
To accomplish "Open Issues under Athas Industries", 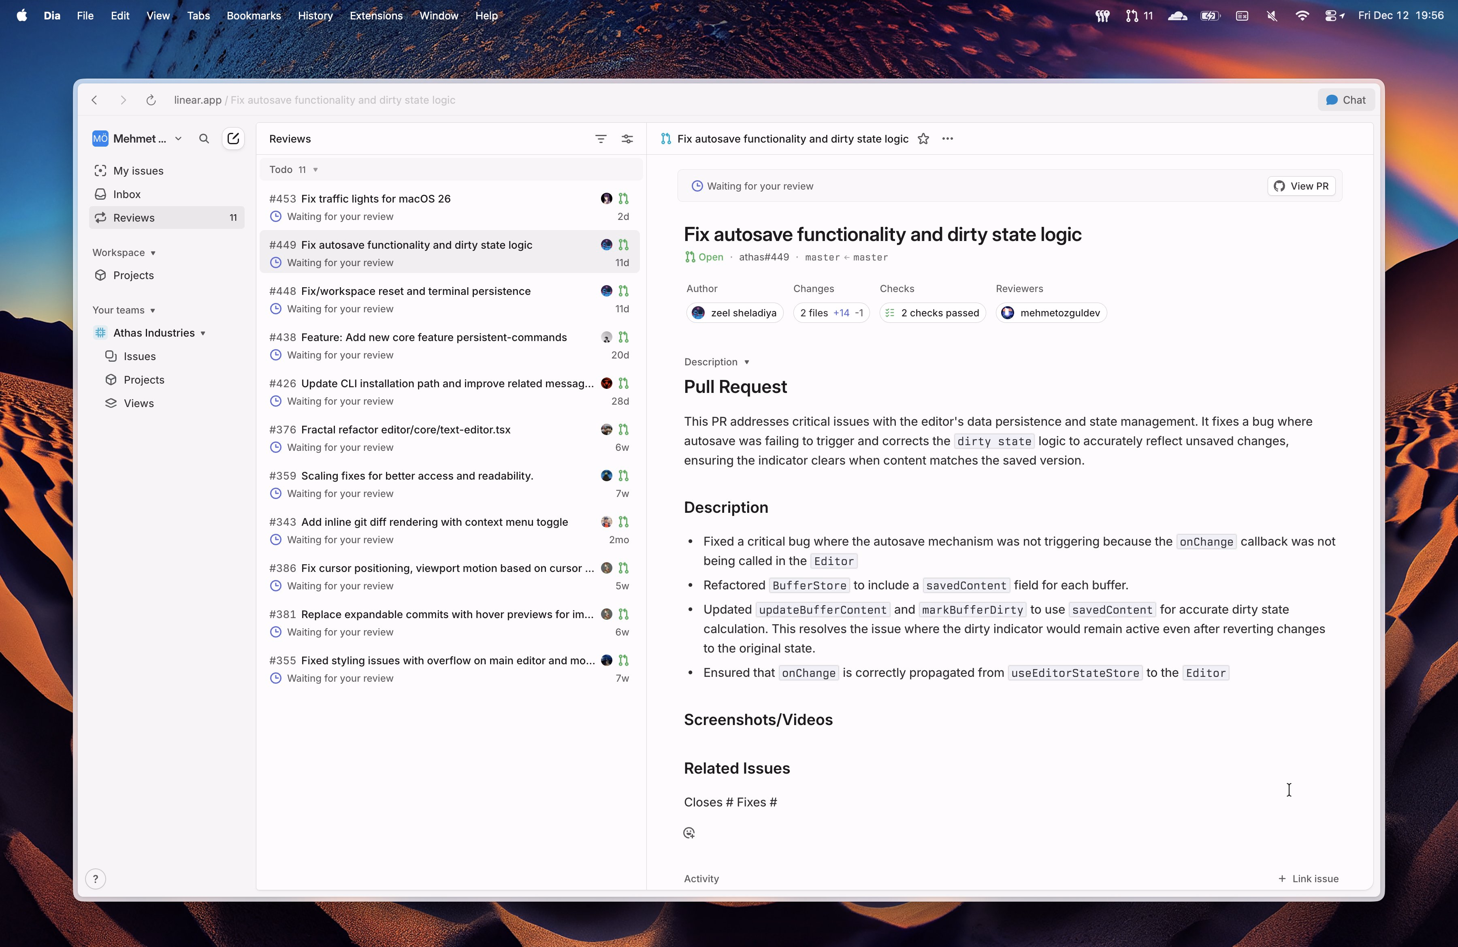I will pos(166,356).
